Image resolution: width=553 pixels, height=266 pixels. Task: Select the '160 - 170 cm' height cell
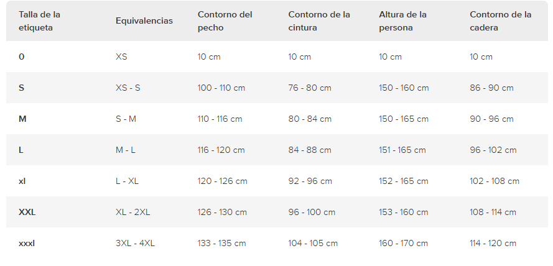point(404,243)
